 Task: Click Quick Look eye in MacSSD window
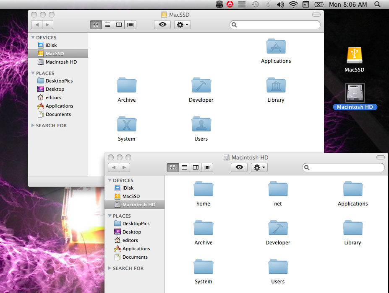[x=162, y=25]
